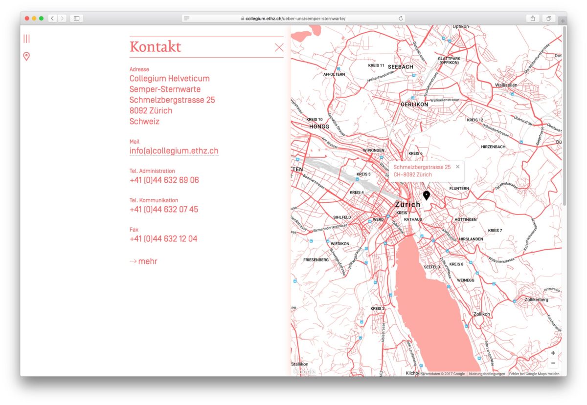Click the info[a]collegium.ethz.ch email link
The image size is (587, 405).
[x=174, y=151]
